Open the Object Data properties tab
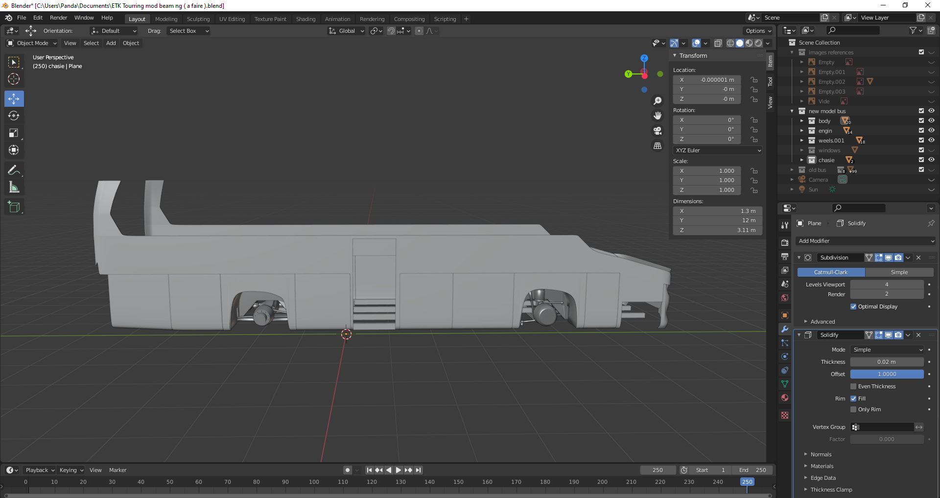 tap(785, 384)
